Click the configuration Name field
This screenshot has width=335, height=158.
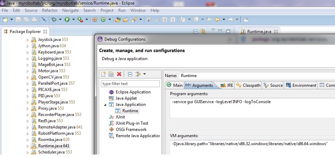click(x=257, y=75)
